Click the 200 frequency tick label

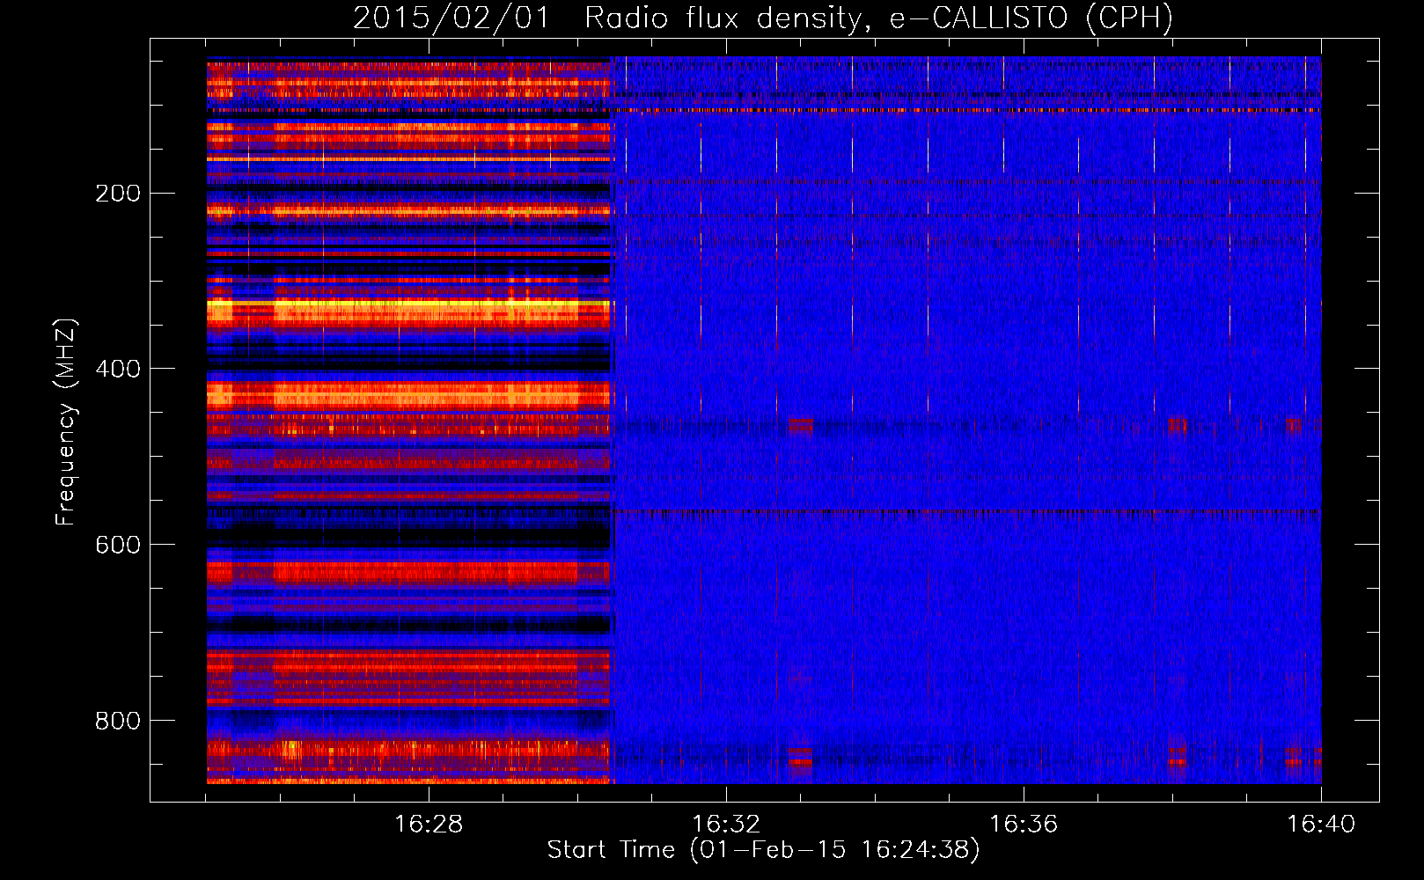pyautogui.click(x=118, y=194)
